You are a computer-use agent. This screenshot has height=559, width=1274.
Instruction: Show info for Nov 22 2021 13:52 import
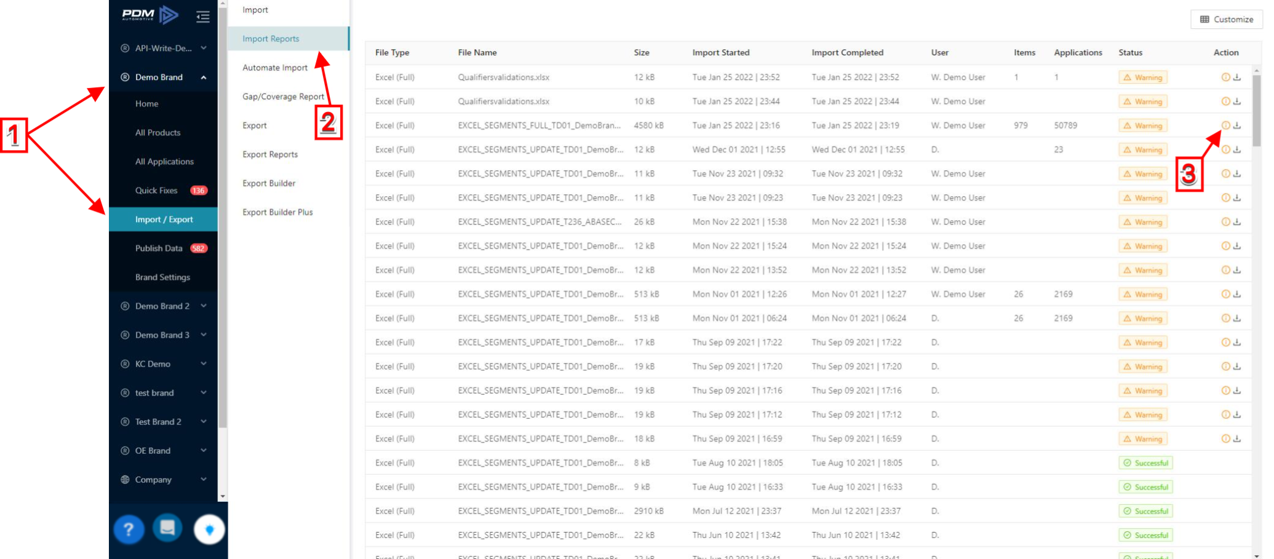tap(1225, 270)
